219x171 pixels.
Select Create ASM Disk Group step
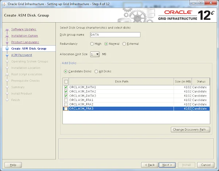[29, 48]
